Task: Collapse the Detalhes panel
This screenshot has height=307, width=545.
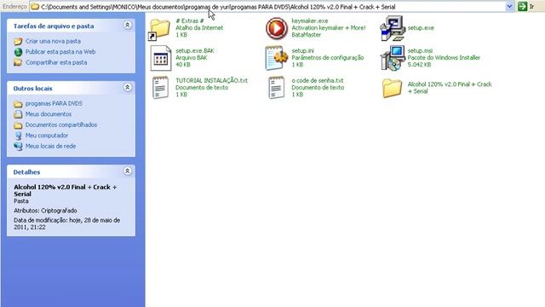Action: 127,171
